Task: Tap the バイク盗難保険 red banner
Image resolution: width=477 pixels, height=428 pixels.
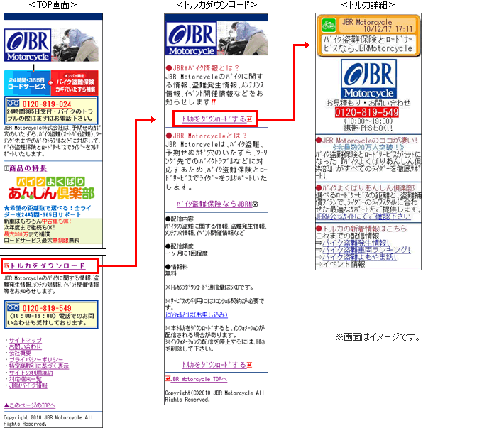Action: pos(75,83)
